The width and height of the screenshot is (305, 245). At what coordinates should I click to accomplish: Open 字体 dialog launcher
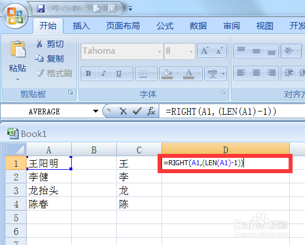coord(223,92)
